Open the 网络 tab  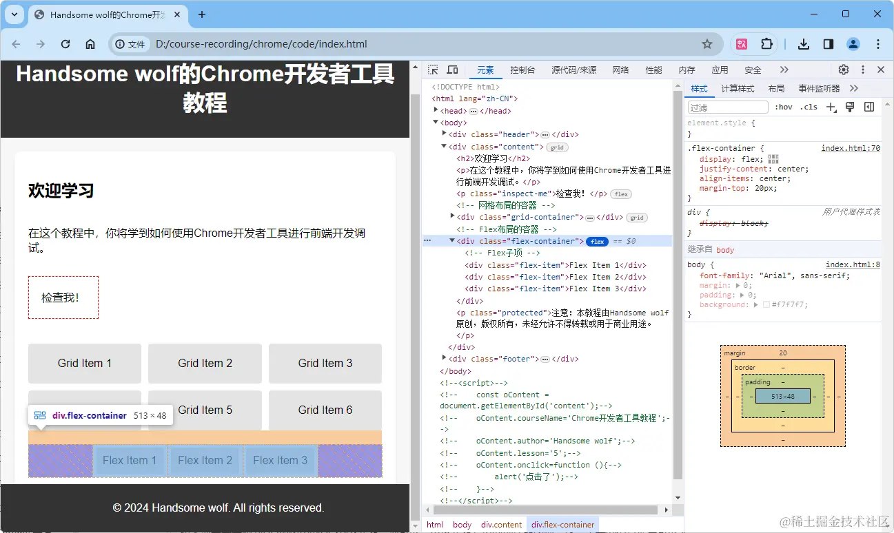click(x=620, y=70)
